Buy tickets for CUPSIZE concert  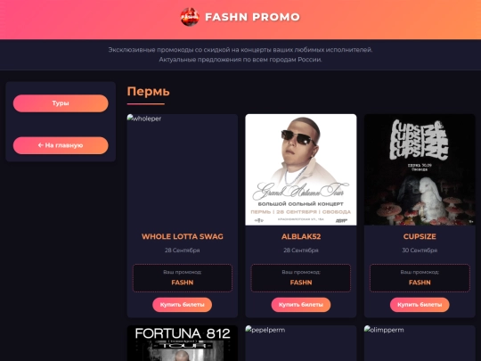coord(420,305)
